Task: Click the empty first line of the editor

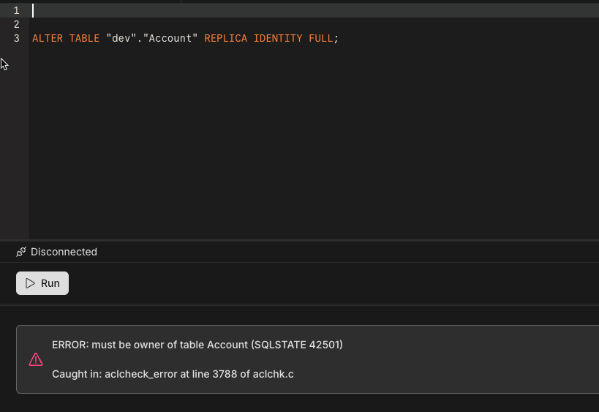Action: (219, 10)
